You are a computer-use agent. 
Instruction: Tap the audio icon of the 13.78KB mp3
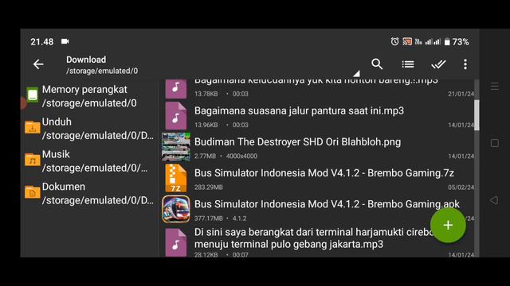click(176, 88)
